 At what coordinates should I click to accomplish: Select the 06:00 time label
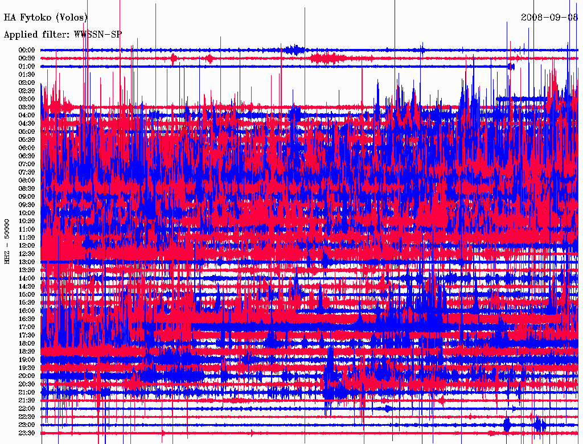coord(27,147)
